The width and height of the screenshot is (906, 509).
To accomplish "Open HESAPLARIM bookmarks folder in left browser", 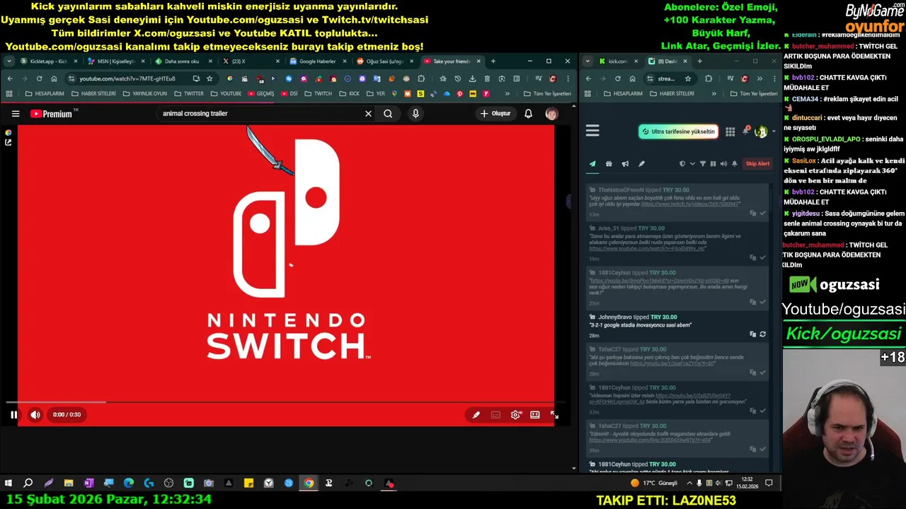I will pyautogui.click(x=45, y=93).
